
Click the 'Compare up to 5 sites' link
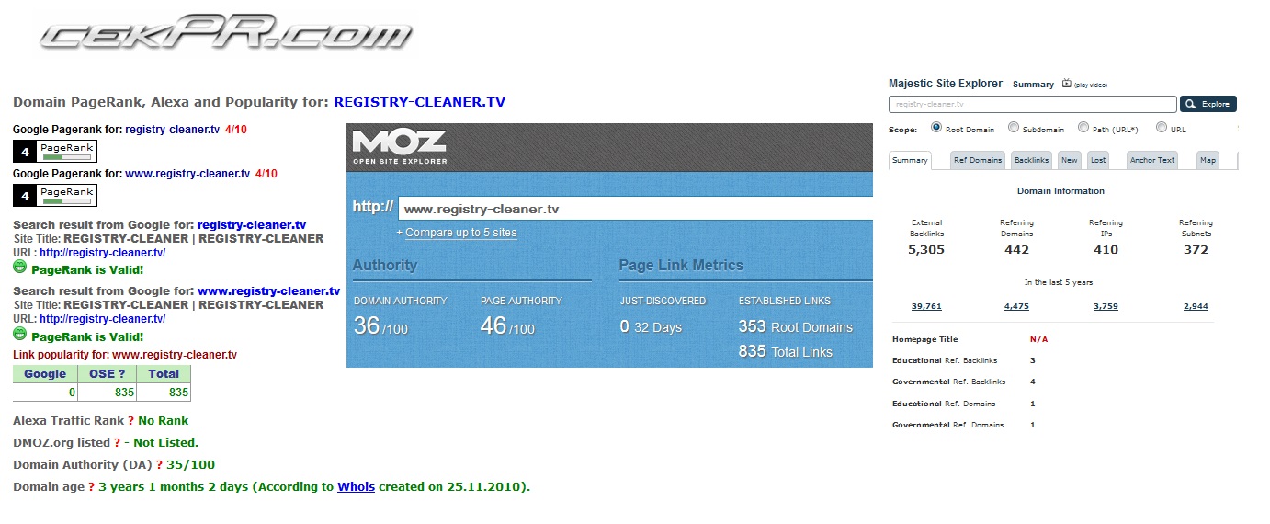point(460,233)
